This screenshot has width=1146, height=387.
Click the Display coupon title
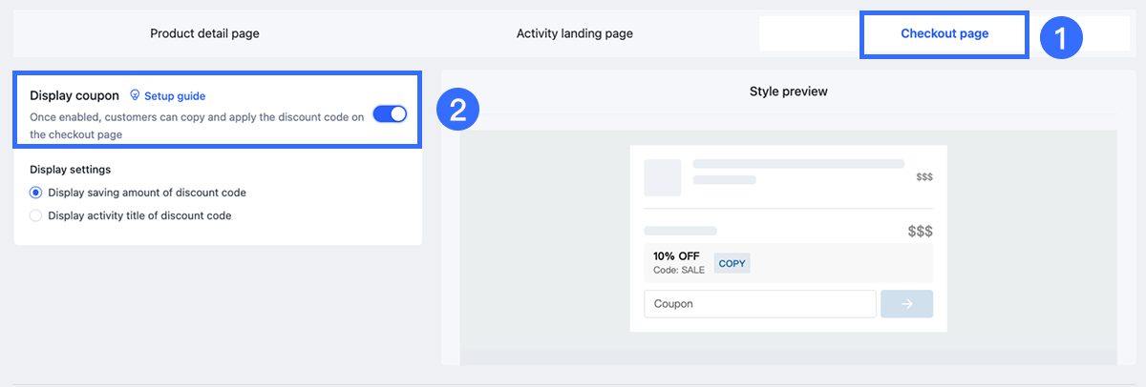(74, 95)
